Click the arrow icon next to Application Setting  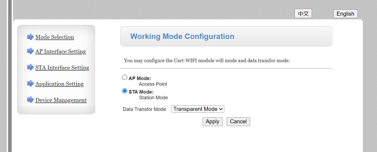point(30,84)
